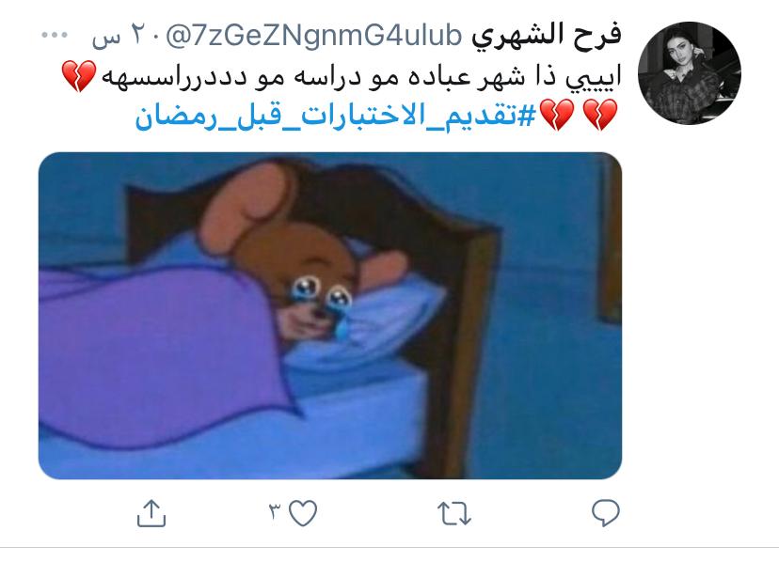
Task: Retweet this post using the arrows icon
Action: [x=454, y=513]
